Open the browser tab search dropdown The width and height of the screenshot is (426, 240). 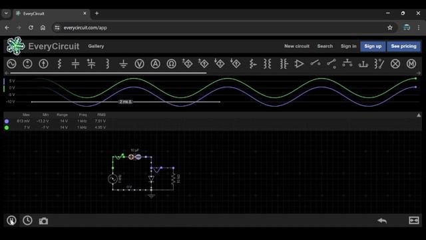pyautogui.click(x=6, y=13)
